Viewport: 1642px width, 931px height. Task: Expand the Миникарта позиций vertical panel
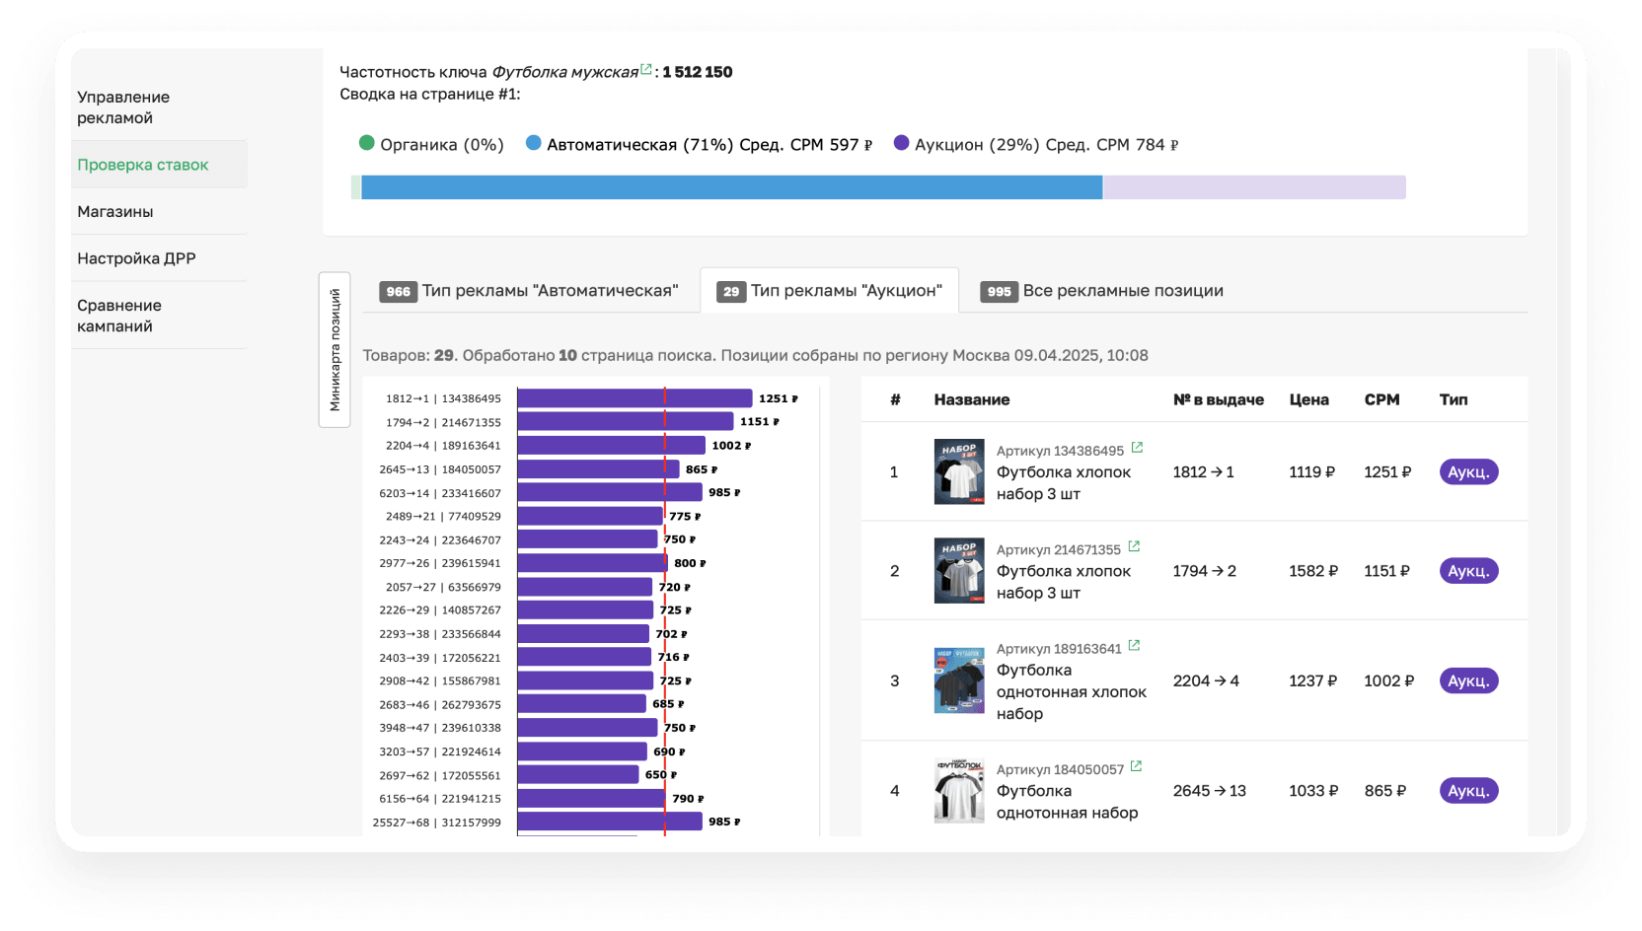(335, 350)
